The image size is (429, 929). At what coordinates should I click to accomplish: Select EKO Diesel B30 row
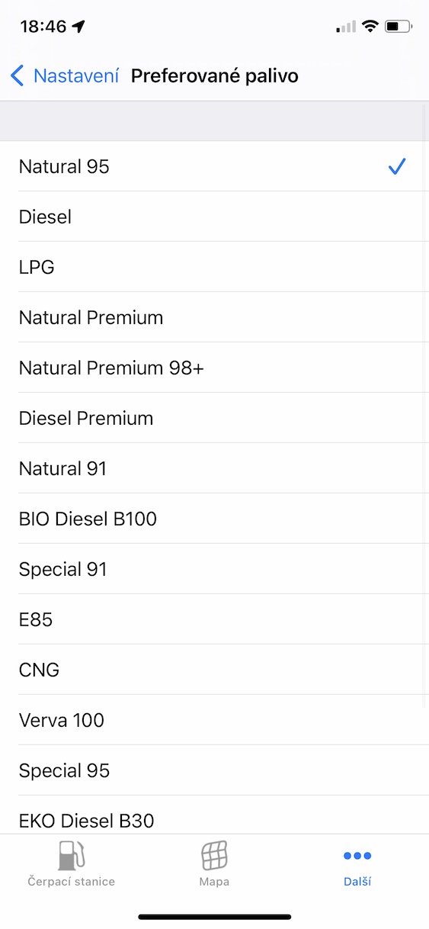[214, 815]
